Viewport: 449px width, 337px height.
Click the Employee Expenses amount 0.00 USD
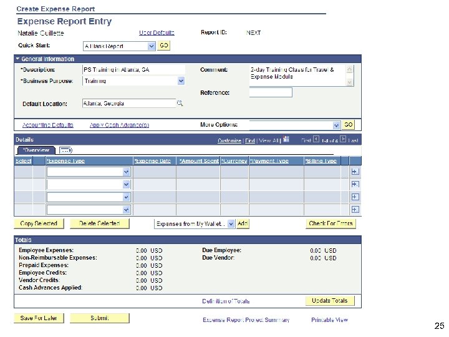tap(149, 250)
